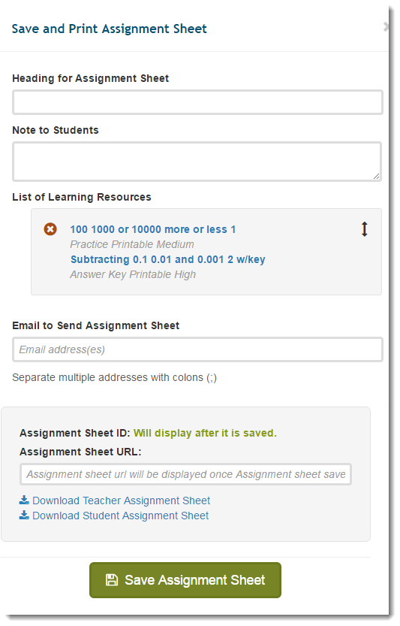Click the Email address(es) input field
The width and height of the screenshot is (400, 626).
coord(197,349)
